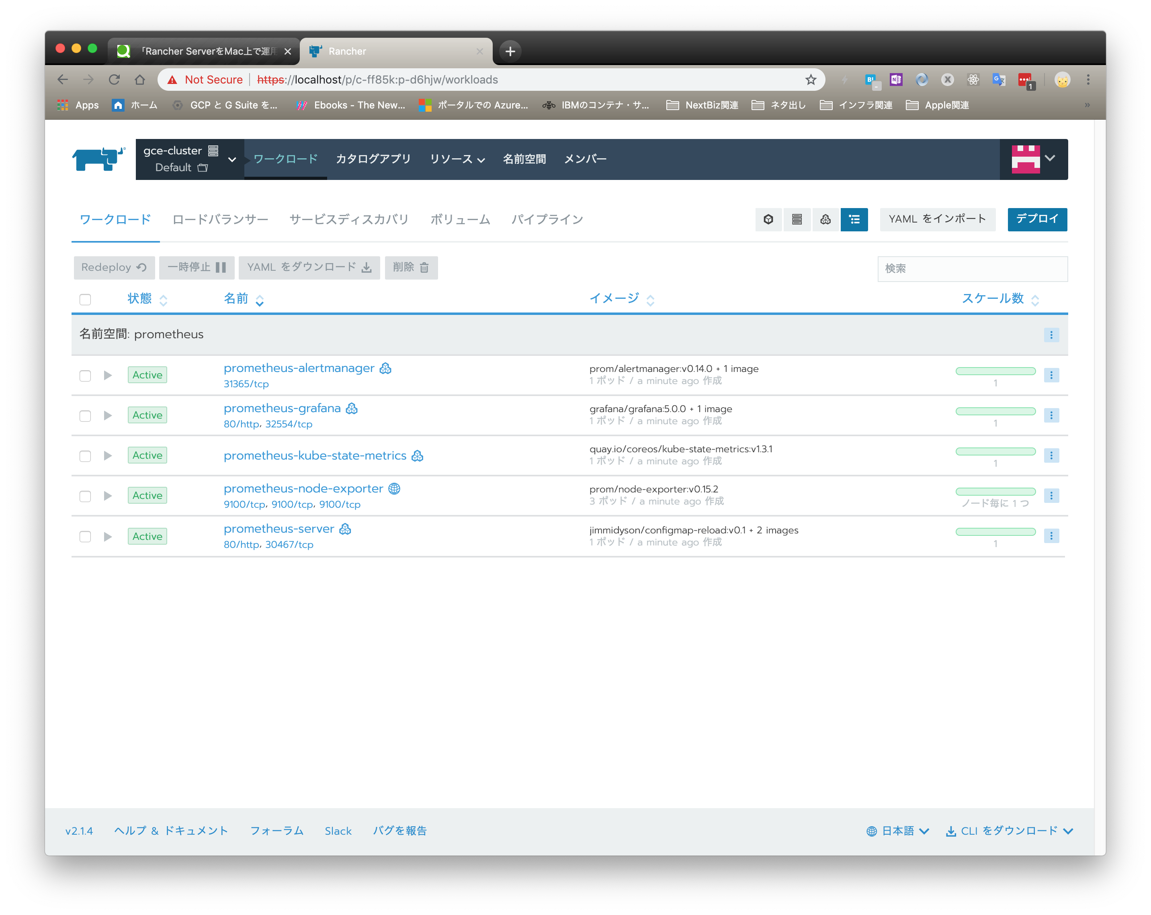
Task: Open the カタログアプリ menu item
Action: (373, 158)
